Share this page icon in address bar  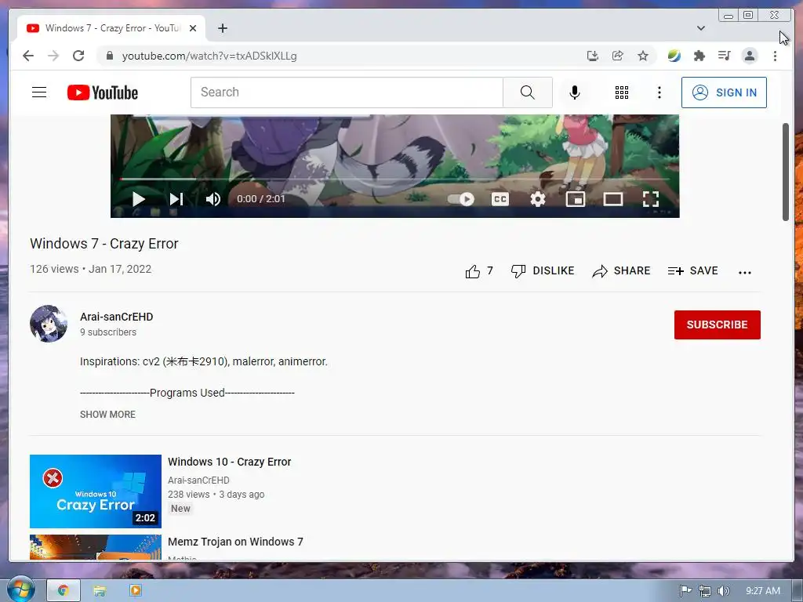click(618, 56)
